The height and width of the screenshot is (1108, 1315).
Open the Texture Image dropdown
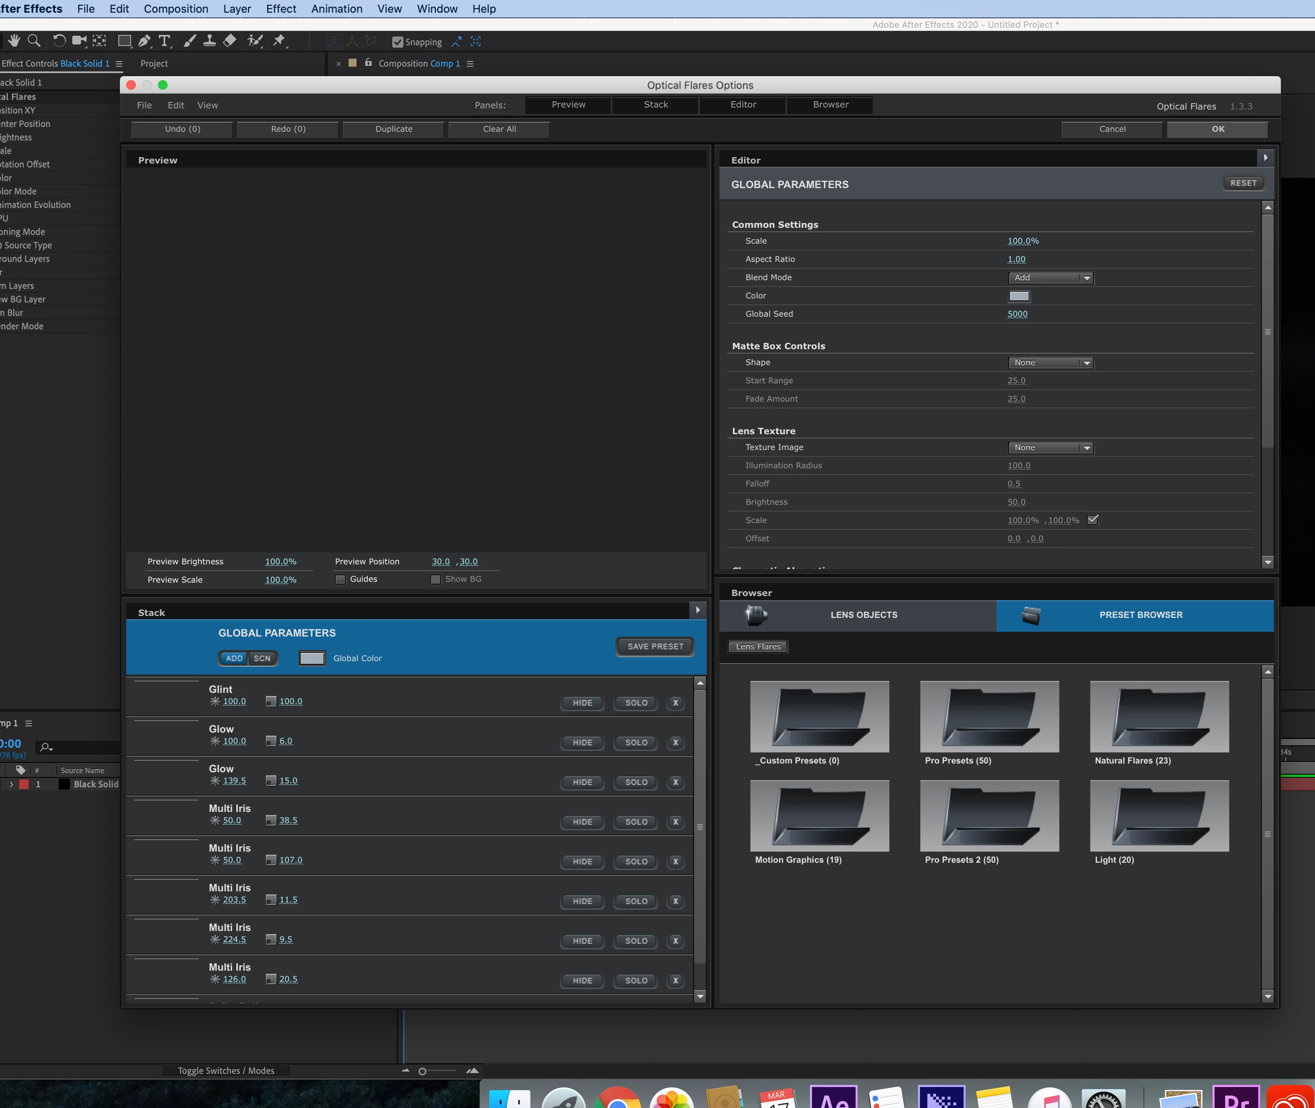point(1051,447)
